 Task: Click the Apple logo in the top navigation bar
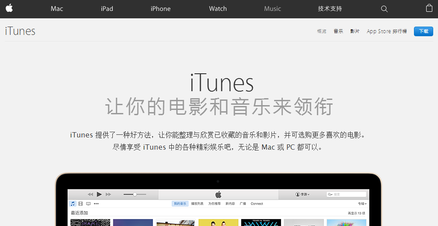pos(9,8)
